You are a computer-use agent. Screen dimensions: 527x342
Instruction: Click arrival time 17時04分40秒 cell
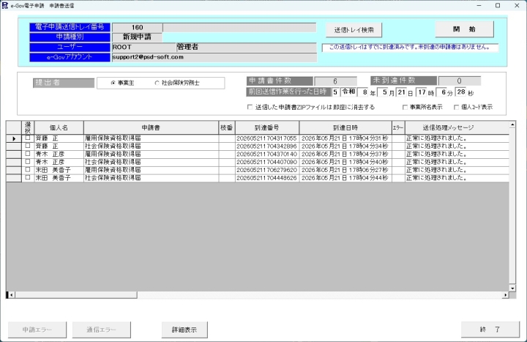click(x=345, y=162)
